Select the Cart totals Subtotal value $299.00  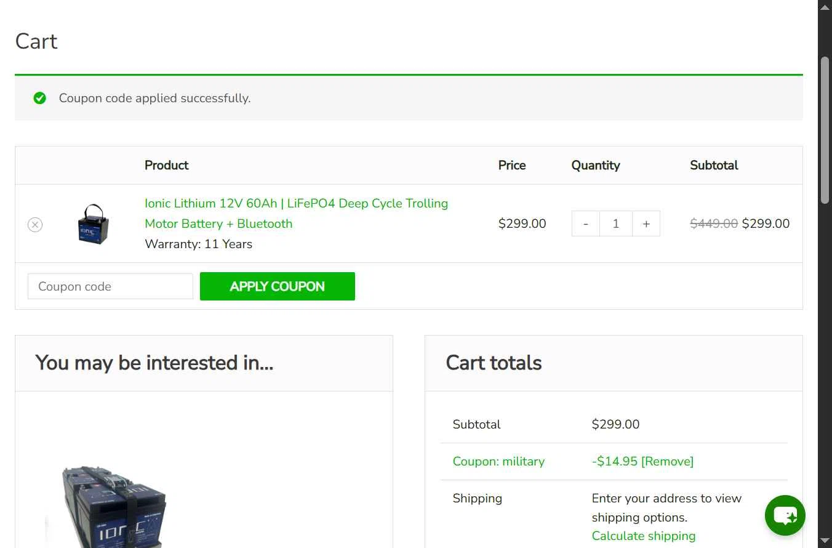pyautogui.click(x=615, y=424)
